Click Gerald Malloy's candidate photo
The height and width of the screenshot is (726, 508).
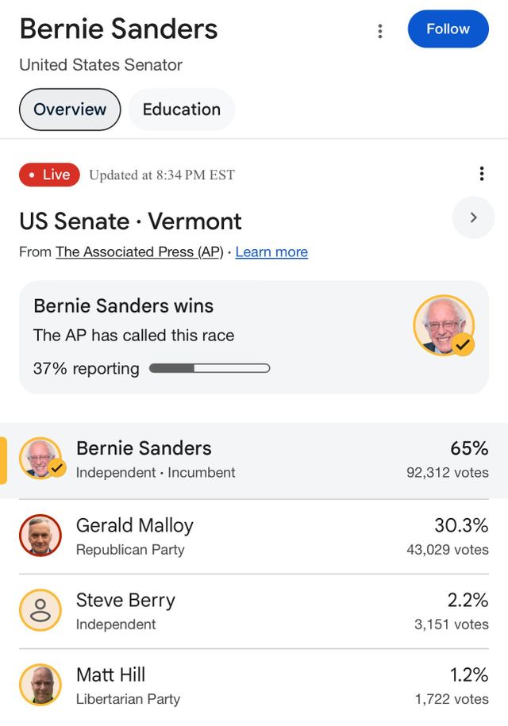pyautogui.click(x=40, y=536)
